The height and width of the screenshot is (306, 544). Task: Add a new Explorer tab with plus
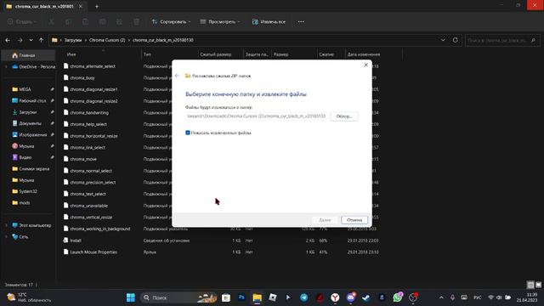[97, 6]
